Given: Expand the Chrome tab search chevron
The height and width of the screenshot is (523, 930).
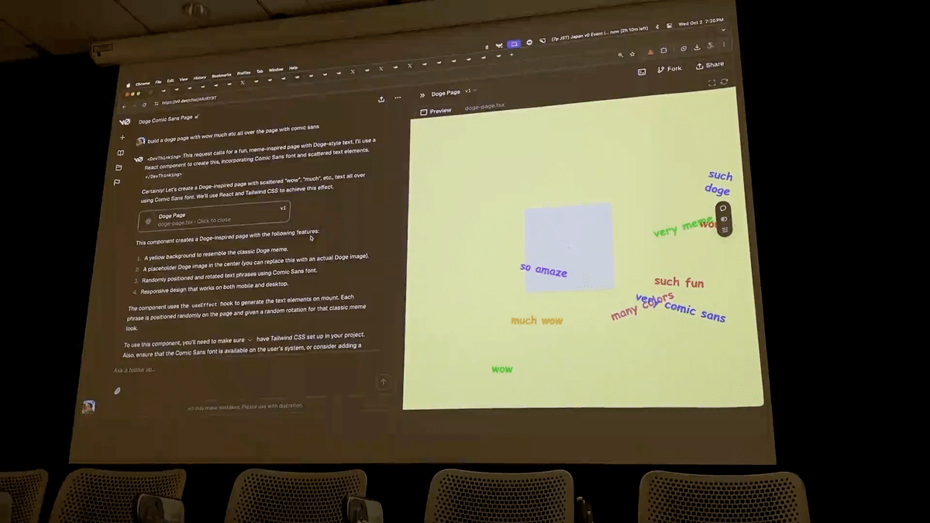Looking at the screenshot, I should pos(723,29).
